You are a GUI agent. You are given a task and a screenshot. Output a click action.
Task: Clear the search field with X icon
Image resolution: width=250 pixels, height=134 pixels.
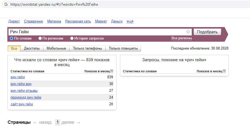pos(188,32)
